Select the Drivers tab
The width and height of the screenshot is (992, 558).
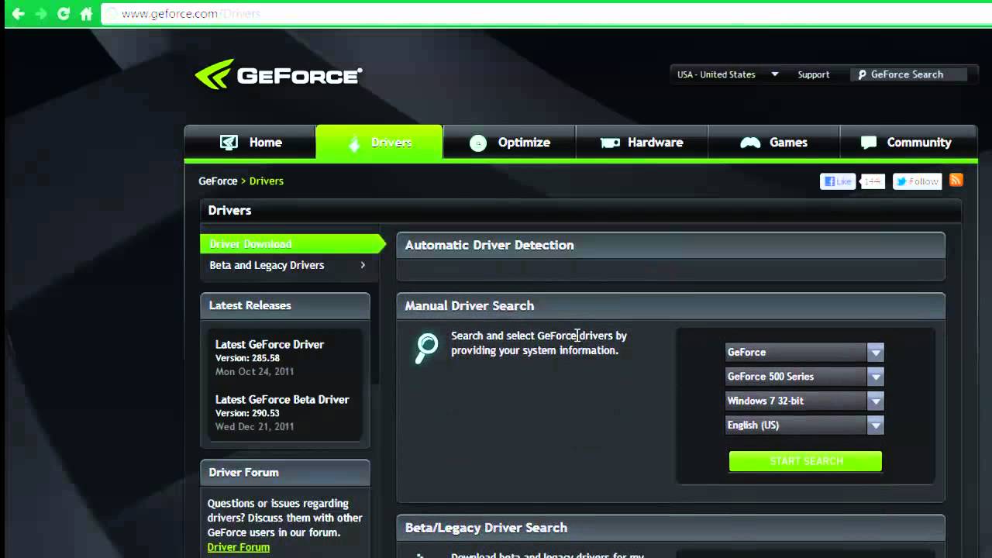coord(379,143)
